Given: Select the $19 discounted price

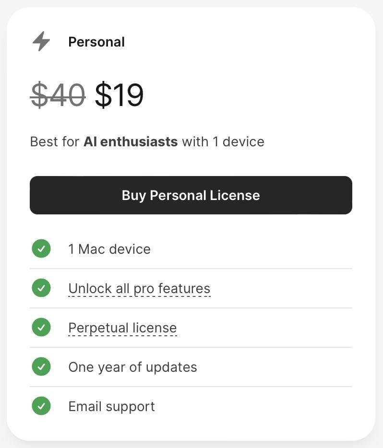Looking at the screenshot, I should tap(119, 94).
